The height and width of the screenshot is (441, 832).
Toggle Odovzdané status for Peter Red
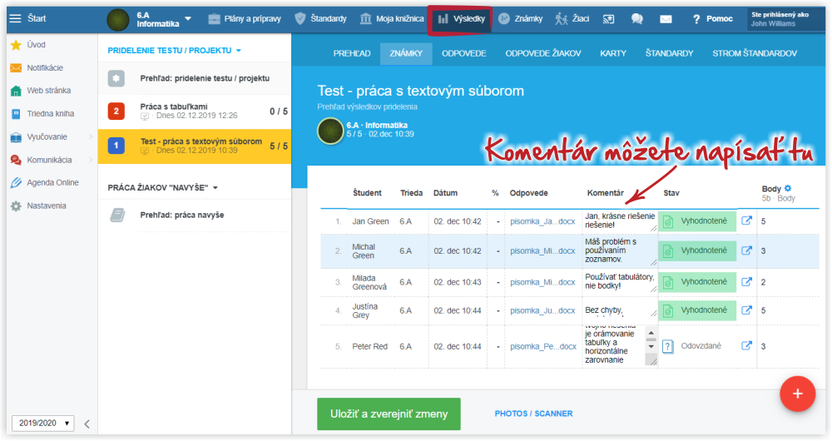pos(697,346)
